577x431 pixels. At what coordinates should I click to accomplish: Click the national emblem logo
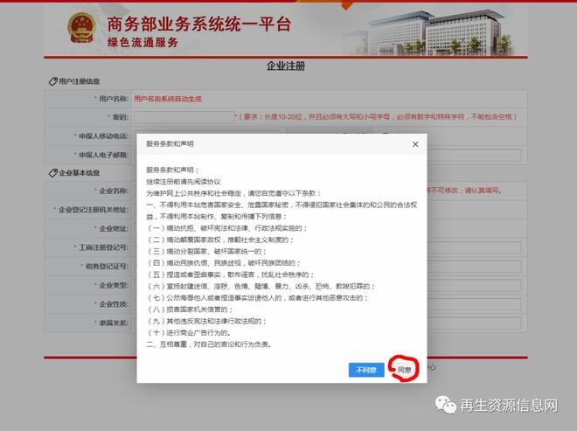click(84, 29)
